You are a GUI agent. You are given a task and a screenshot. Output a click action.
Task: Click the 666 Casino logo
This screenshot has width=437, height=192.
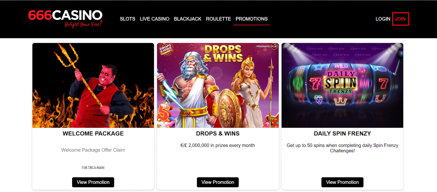pyautogui.click(x=65, y=19)
